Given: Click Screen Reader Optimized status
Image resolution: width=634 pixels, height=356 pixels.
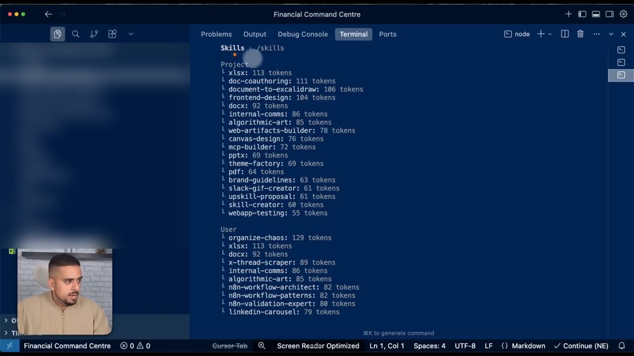Looking at the screenshot, I should click(x=318, y=346).
